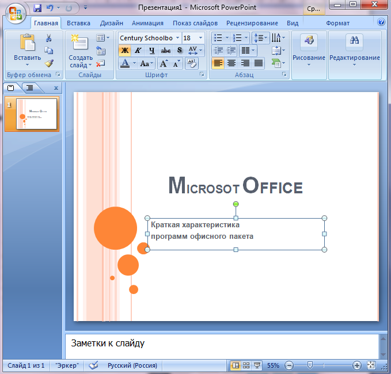
Task: Click the Redo icon in quick access toolbar
Action: [x=69, y=8]
